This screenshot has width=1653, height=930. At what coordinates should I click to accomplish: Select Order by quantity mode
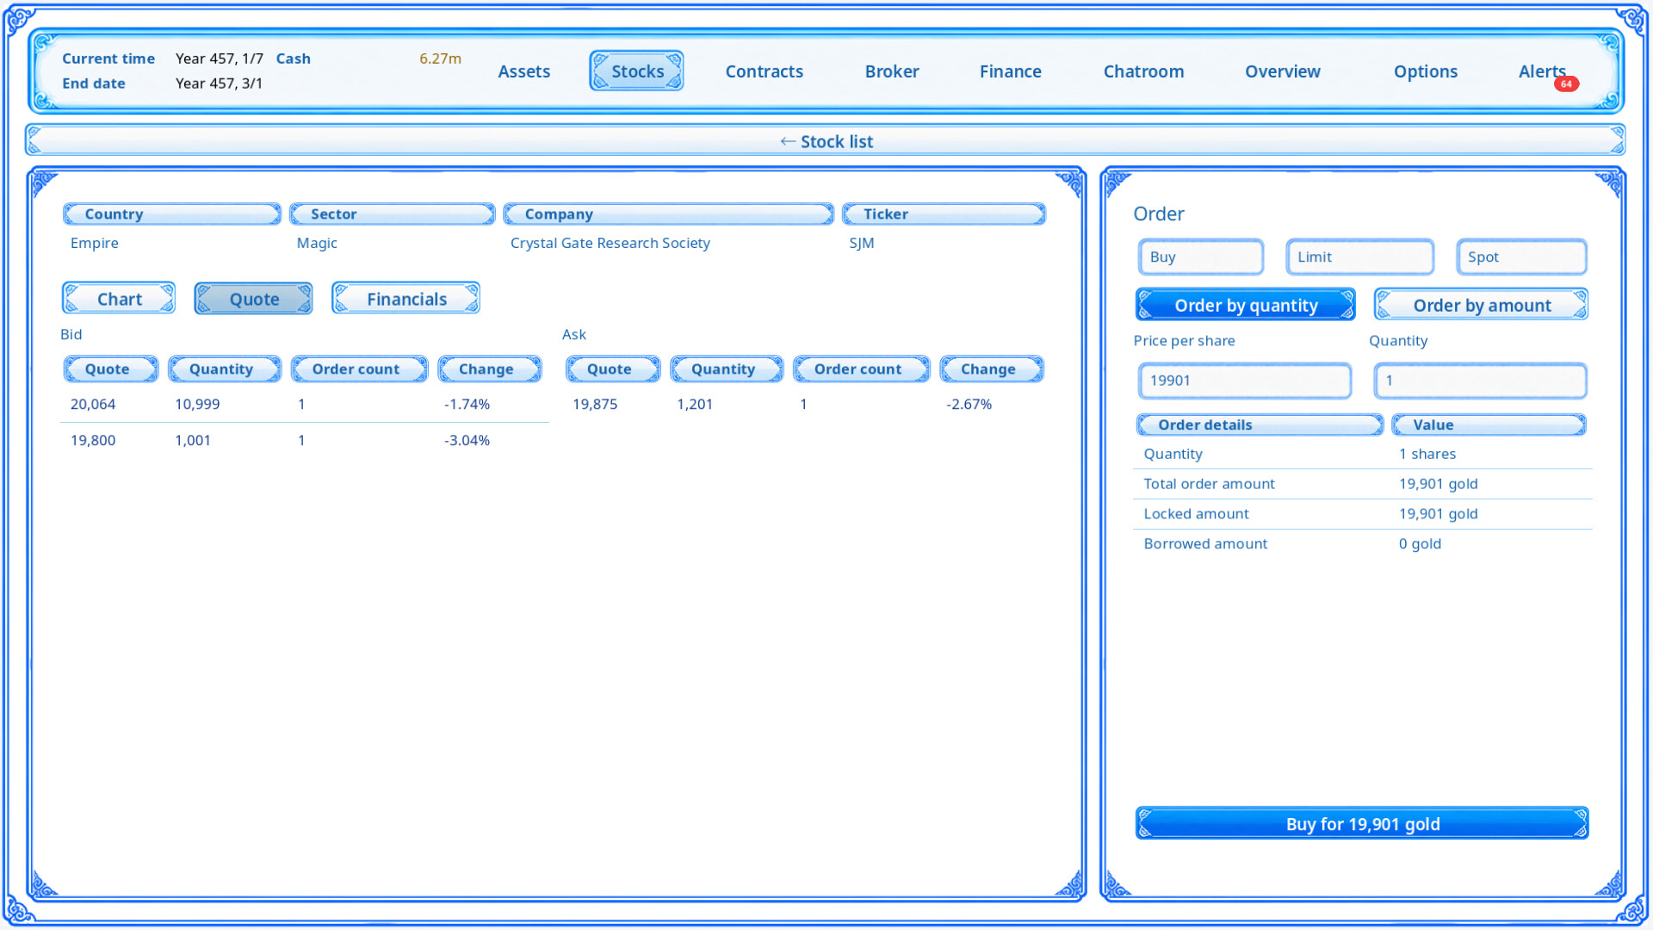[1245, 305]
